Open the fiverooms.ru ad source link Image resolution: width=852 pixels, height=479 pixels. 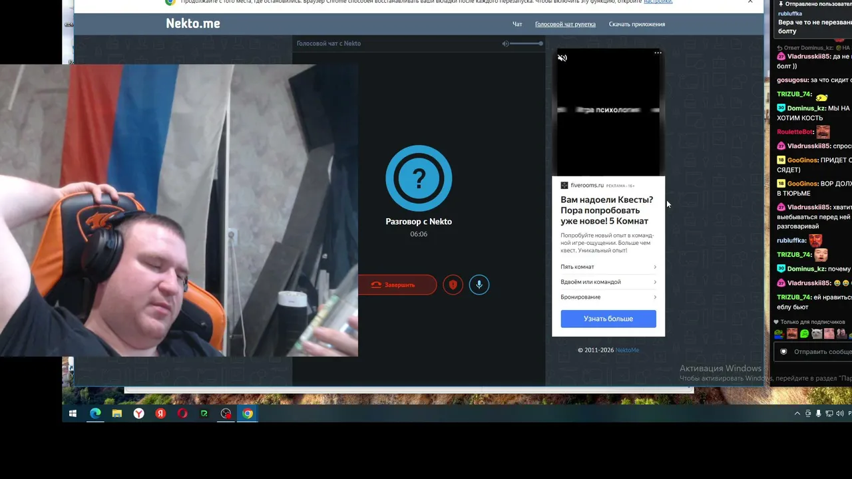[x=587, y=186]
